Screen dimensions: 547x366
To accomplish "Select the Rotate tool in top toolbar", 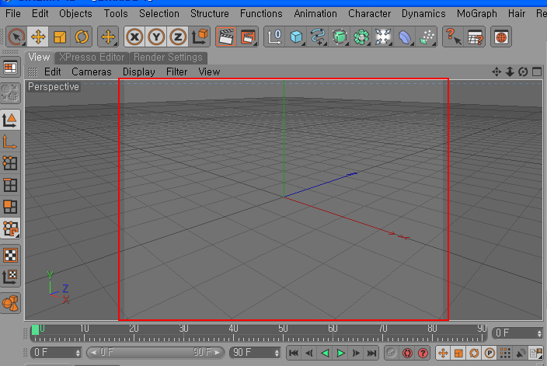I will pyautogui.click(x=82, y=37).
